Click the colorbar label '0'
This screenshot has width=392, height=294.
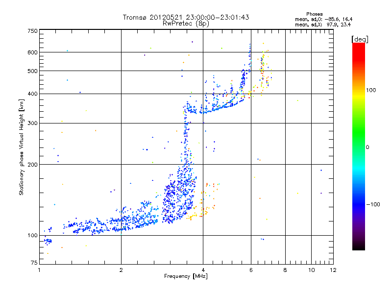(367, 147)
